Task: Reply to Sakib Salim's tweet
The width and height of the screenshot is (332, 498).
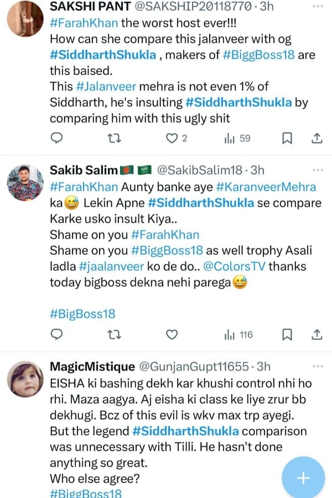Action: pos(56,334)
